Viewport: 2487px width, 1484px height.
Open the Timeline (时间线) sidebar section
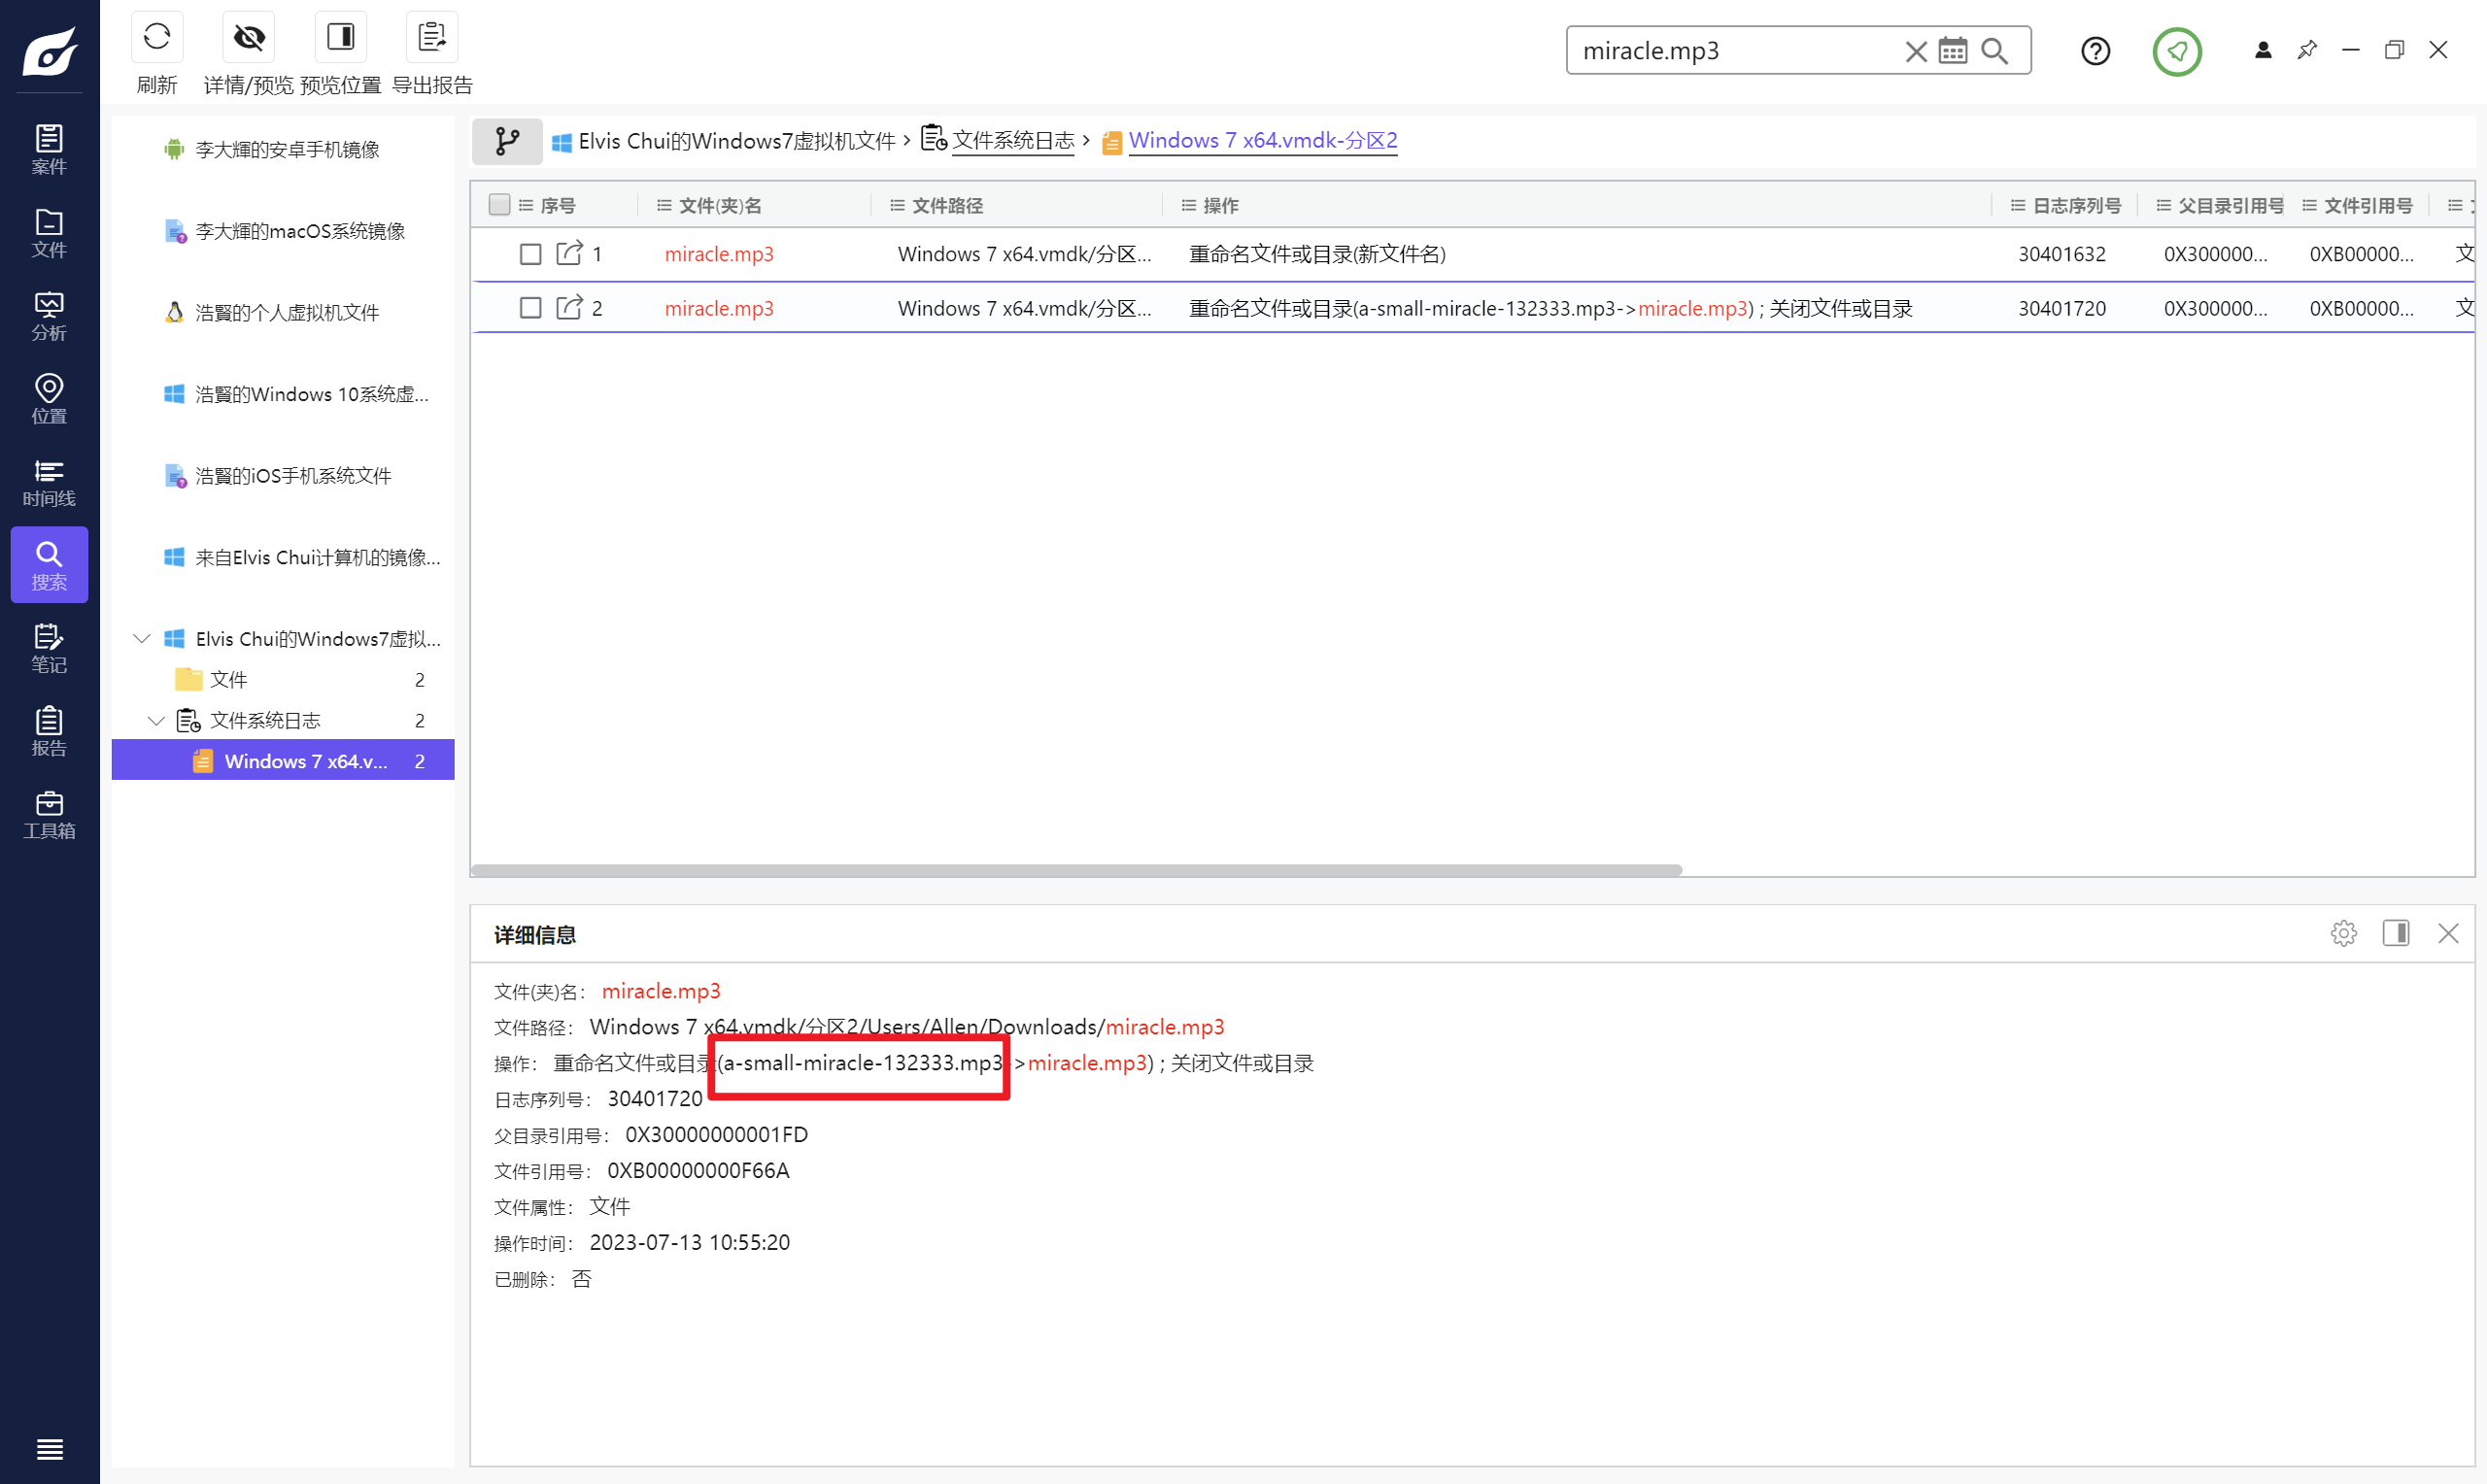click(x=49, y=482)
